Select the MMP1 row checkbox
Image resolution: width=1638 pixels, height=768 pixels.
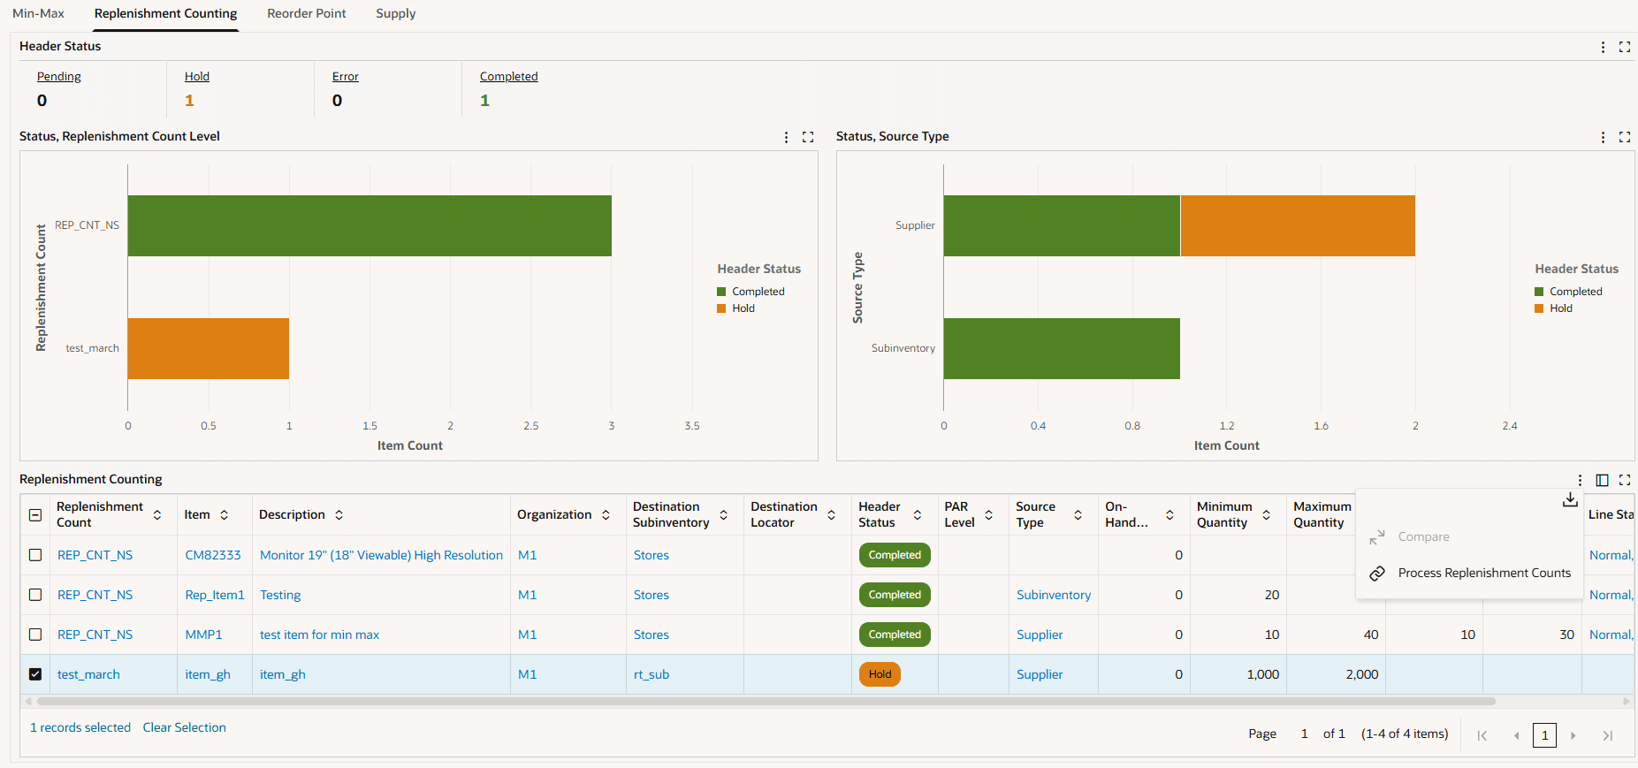35,635
